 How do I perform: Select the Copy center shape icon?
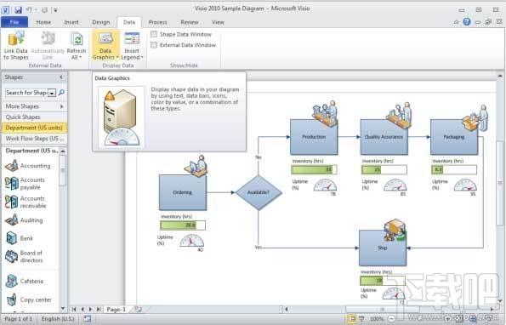[12, 299]
